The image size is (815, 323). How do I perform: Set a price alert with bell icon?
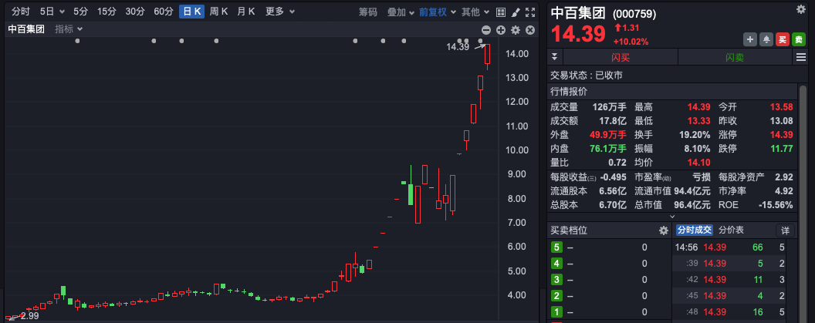[x=766, y=39]
